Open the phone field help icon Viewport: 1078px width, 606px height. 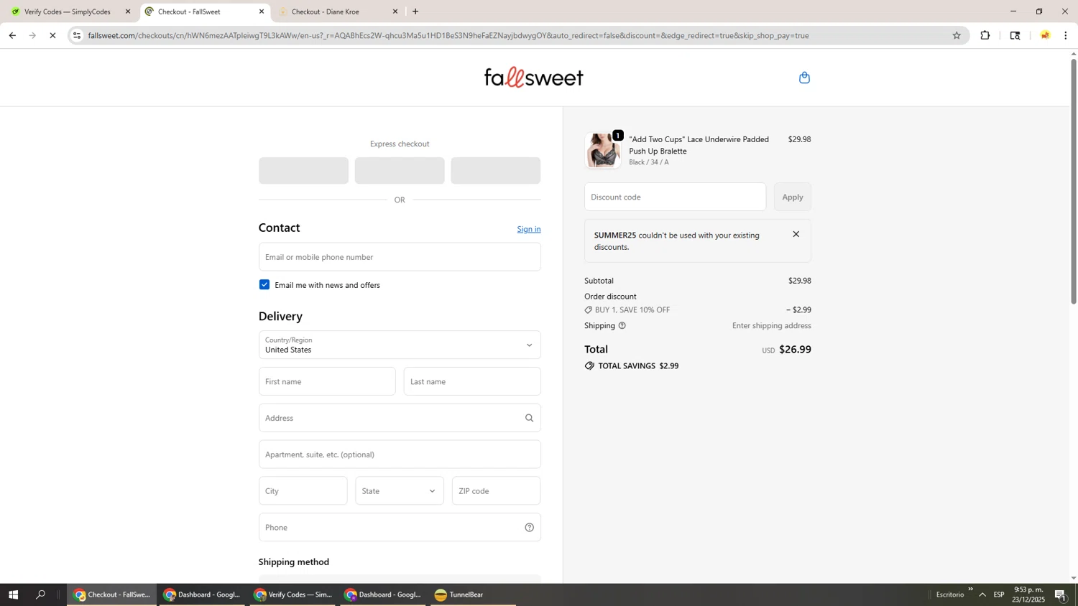tap(529, 528)
